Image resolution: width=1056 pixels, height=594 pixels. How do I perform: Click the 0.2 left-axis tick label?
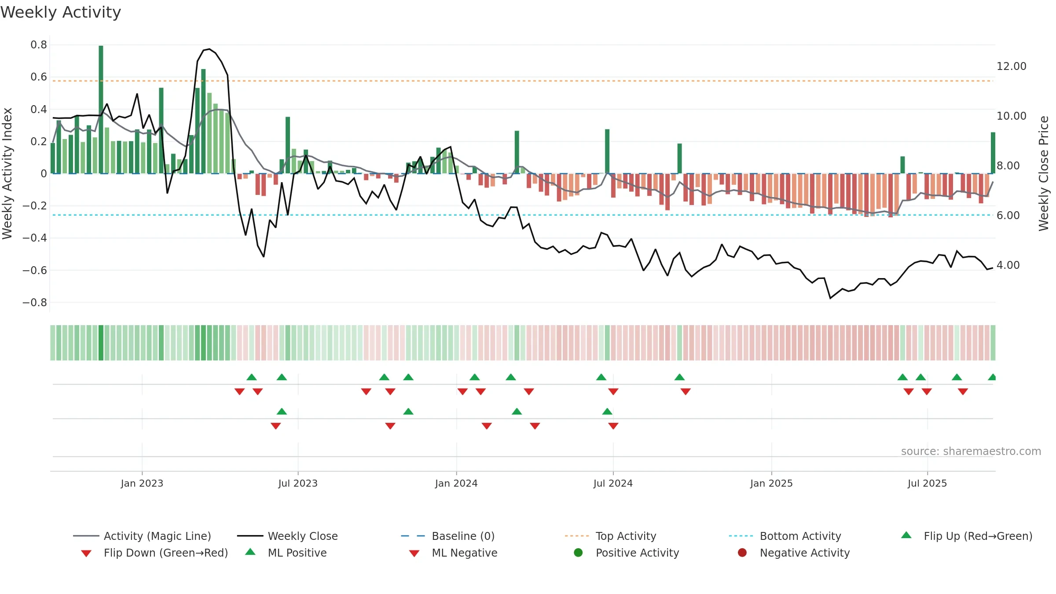(39, 141)
